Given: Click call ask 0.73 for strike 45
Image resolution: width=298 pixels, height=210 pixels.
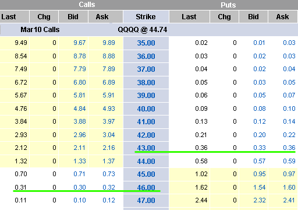Looking at the screenshot, I should click(109, 174).
